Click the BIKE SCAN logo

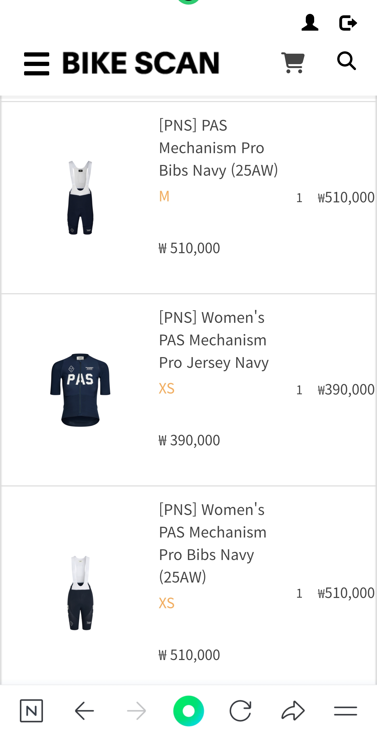pyautogui.click(x=141, y=63)
